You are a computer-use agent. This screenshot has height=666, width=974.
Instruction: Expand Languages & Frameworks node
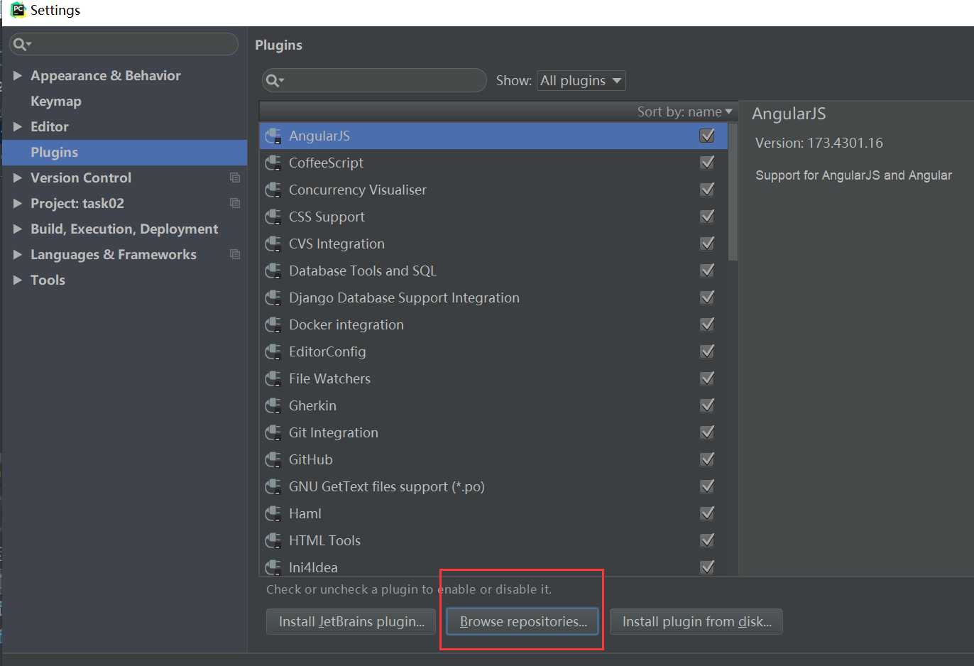pos(18,254)
